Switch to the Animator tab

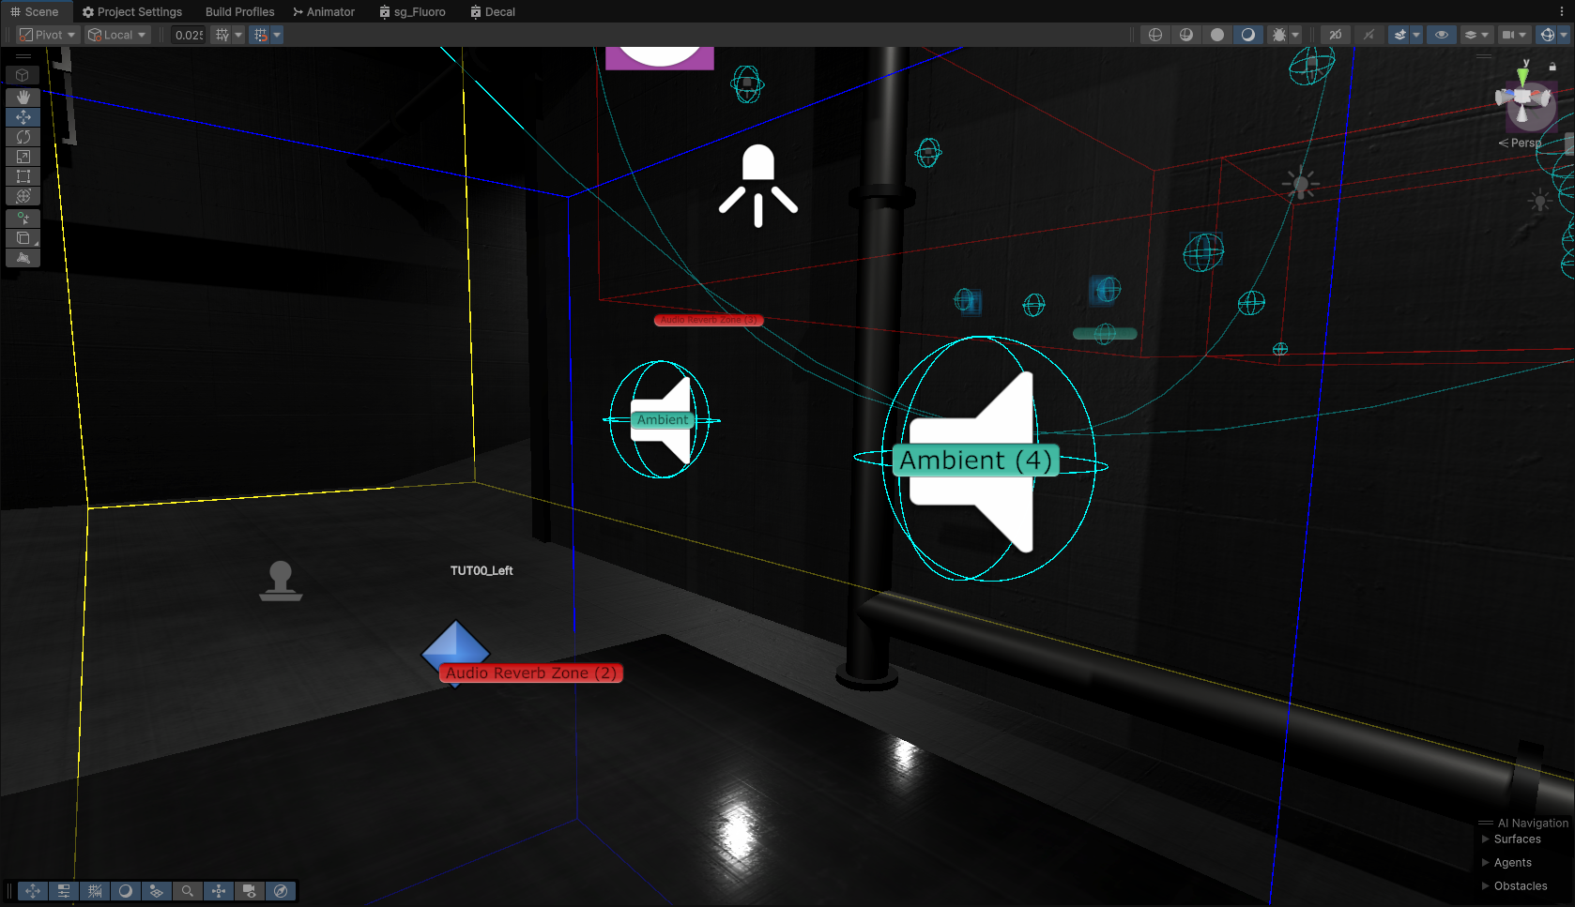[x=324, y=11]
